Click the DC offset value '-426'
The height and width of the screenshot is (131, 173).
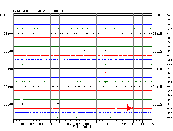pos(169,38)
